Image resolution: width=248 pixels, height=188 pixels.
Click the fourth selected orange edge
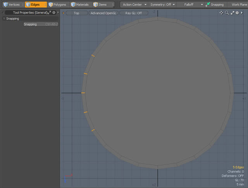(x=86, y=112)
